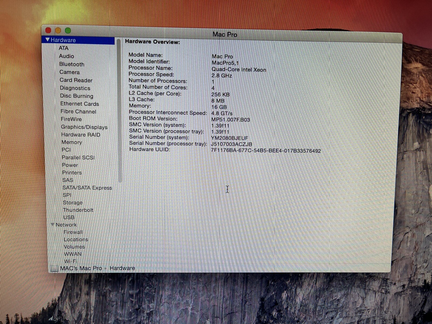Image resolution: width=432 pixels, height=324 pixels.
Task: Select Disc Burning in sidebar
Action: click(77, 96)
